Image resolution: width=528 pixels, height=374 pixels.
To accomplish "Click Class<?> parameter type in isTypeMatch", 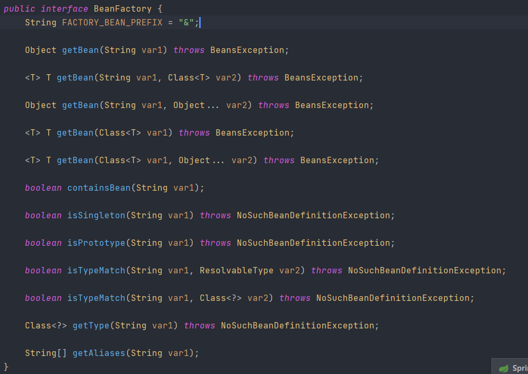I will [x=220, y=298].
